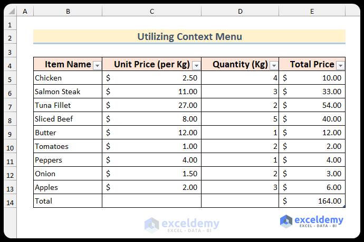Click the 164.00 grand total cell
The height and width of the screenshot is (242, 364).
312,201
